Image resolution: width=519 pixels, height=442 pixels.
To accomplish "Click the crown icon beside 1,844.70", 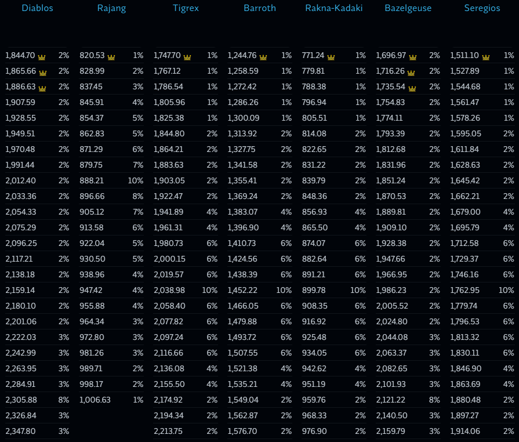I will click(x=41, y=57).
